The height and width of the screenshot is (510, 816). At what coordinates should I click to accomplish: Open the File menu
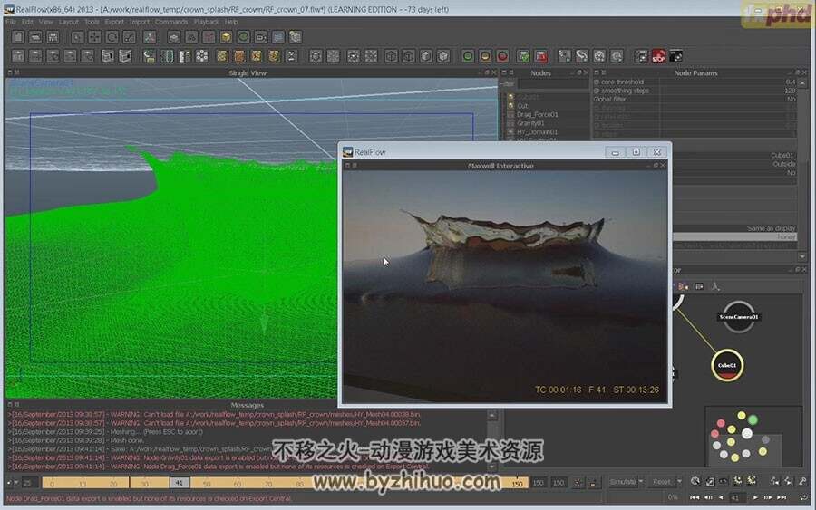[x=11, y=22]
